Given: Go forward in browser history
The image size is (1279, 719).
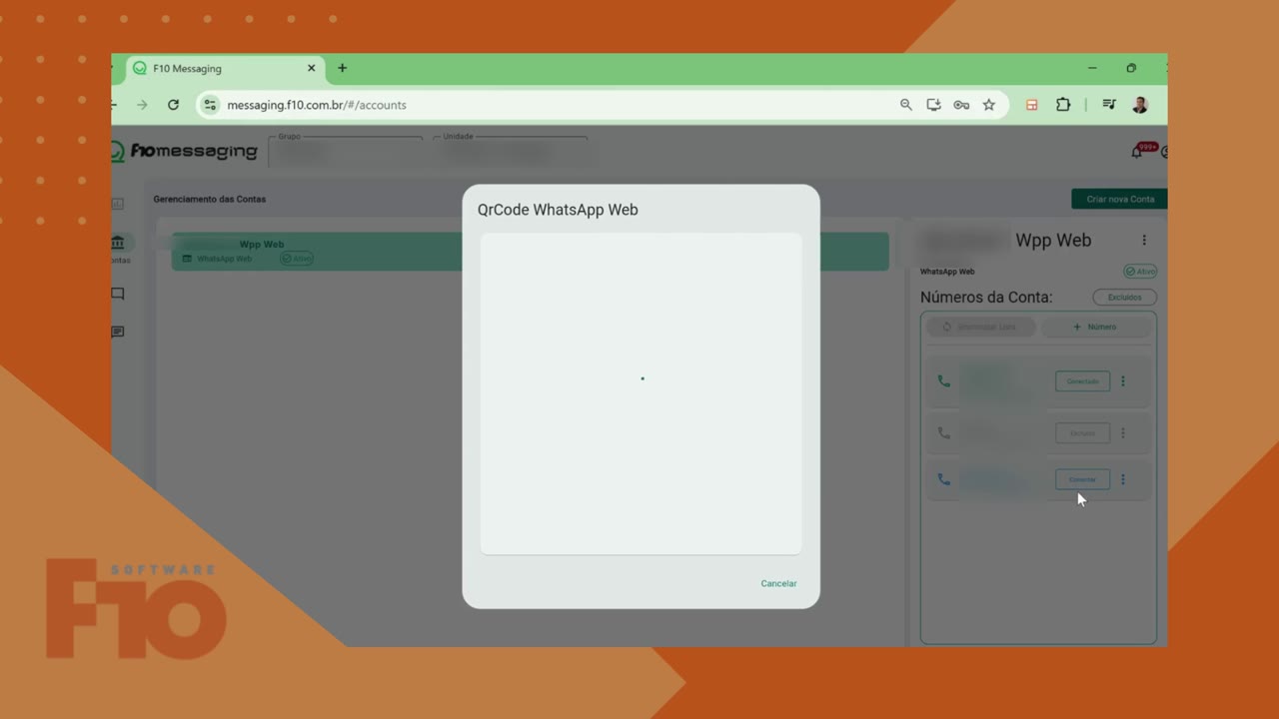Looking at the screenshot, I should point(142,105).
